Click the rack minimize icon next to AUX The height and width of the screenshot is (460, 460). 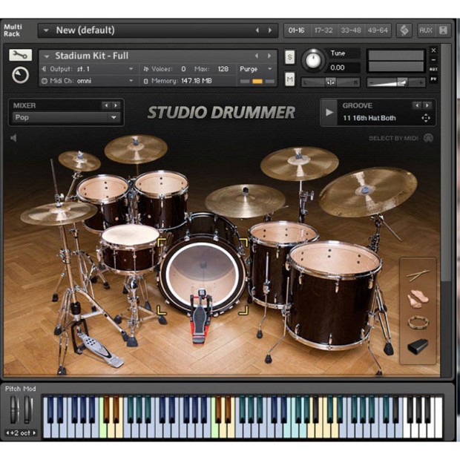click(442, 30)
